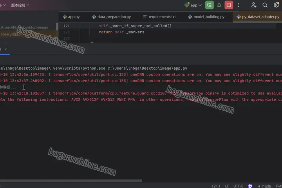
Task: Rerun the app configuration
Action: pyautogui.click(x=209, y=5)
